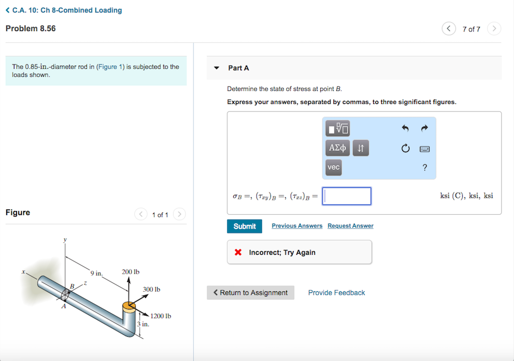Reset the answer entry field
514x361 pixels.
tap(405, 148)
